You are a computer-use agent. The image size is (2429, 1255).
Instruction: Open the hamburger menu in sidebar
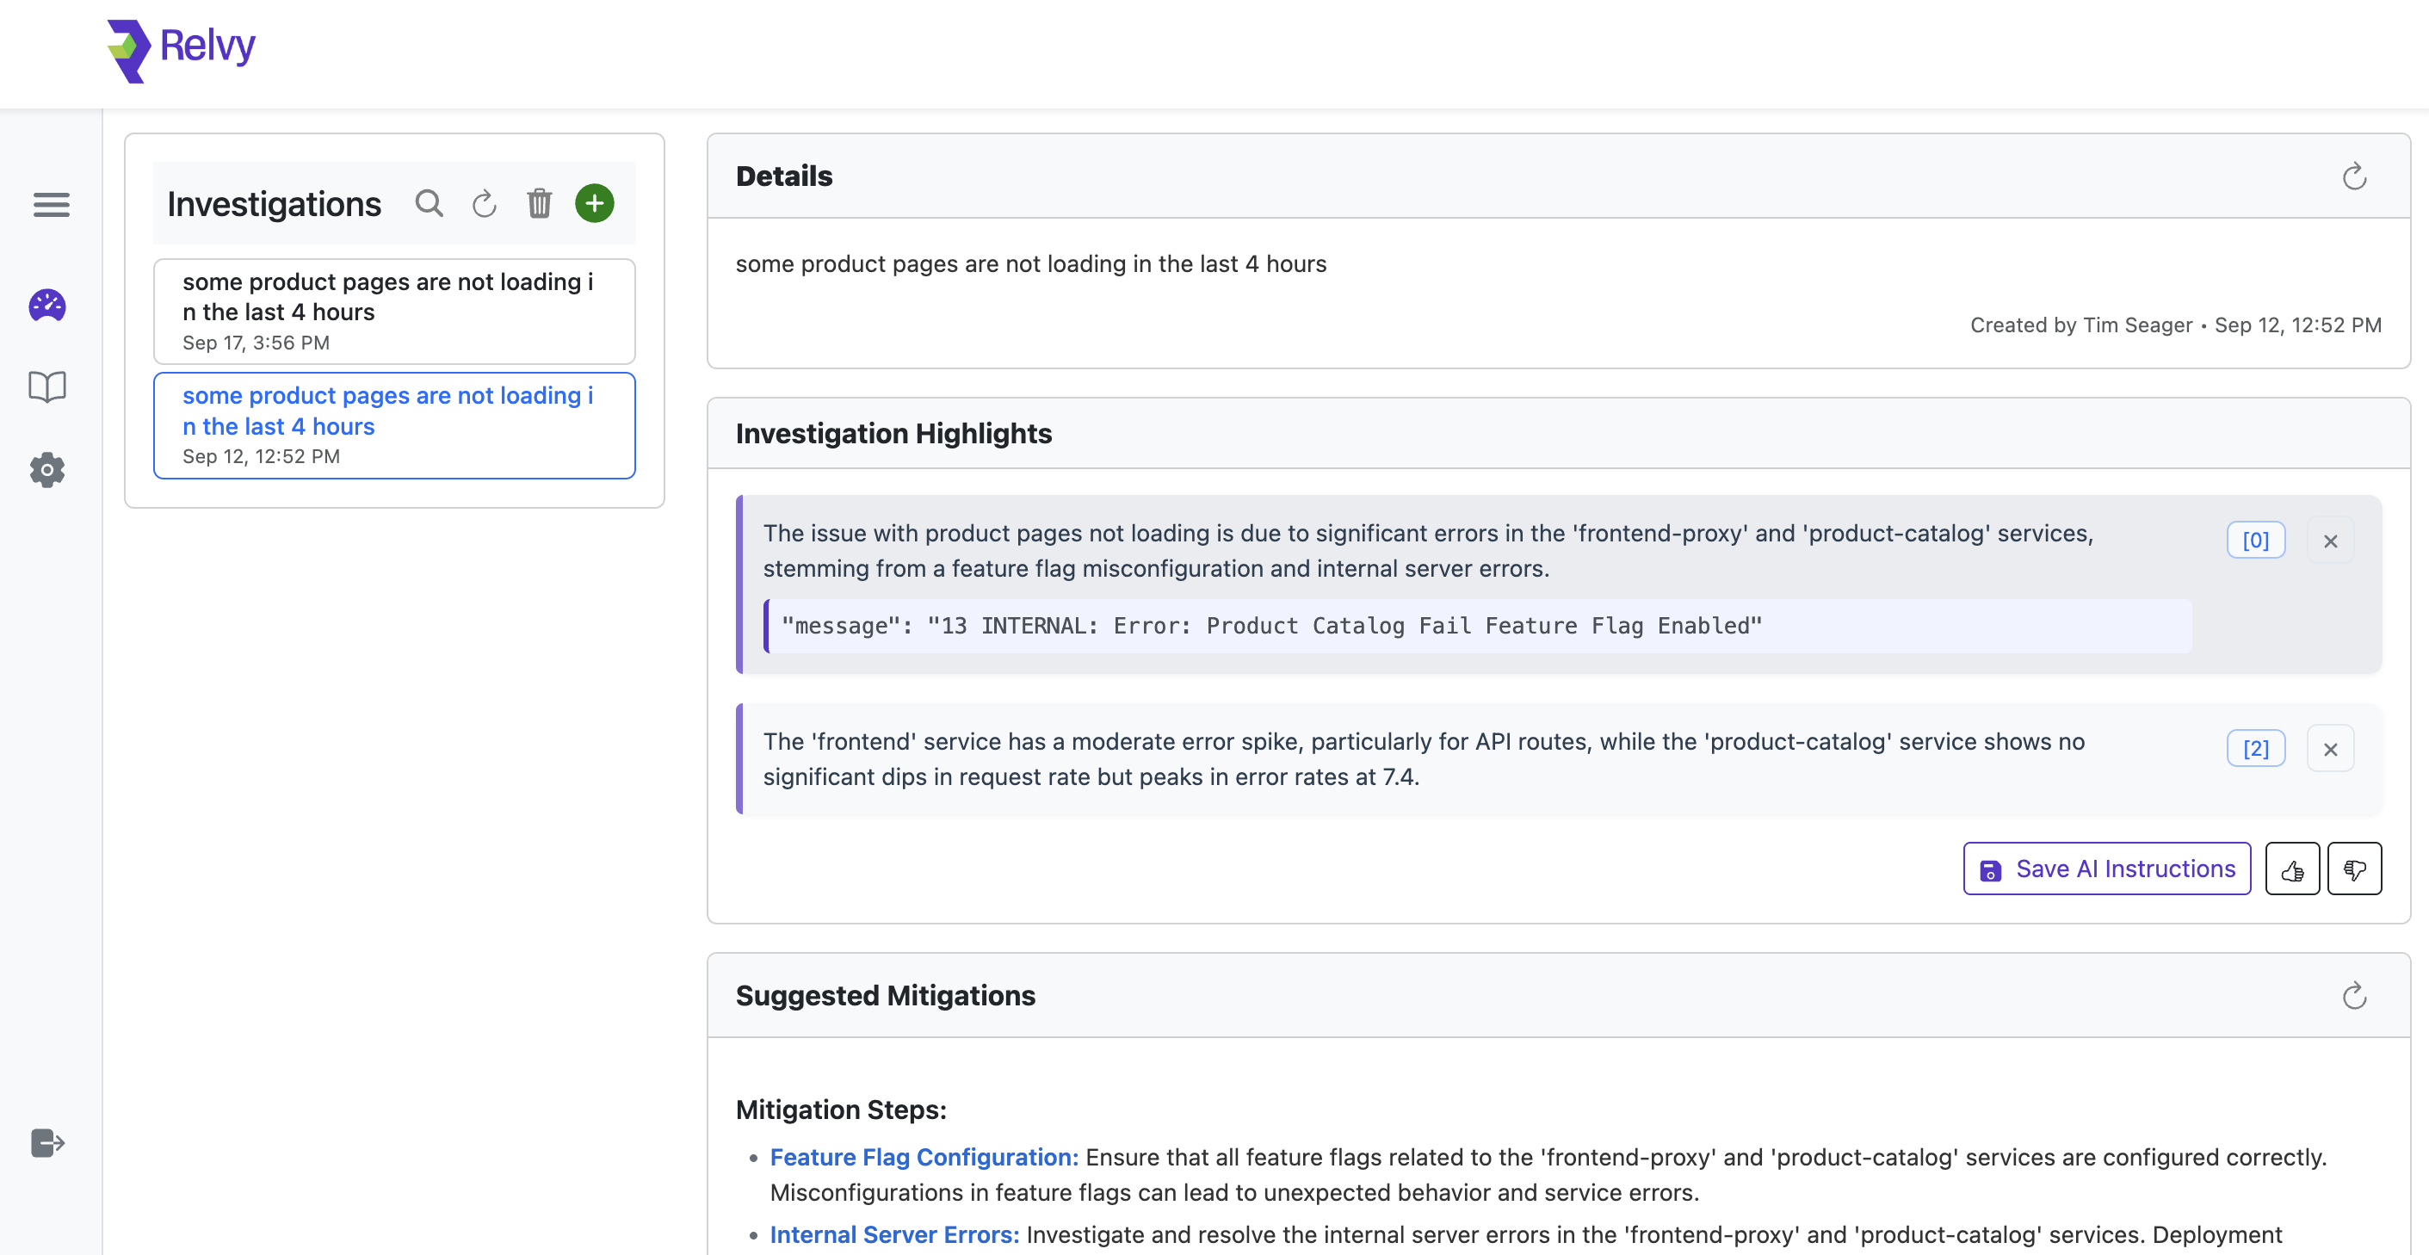click(x=51, y=205)
